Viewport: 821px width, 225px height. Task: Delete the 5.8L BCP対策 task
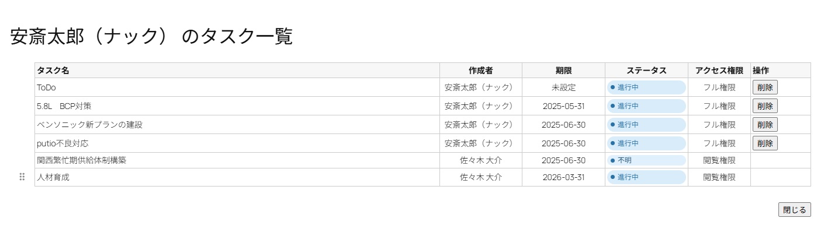pos(765,106)
